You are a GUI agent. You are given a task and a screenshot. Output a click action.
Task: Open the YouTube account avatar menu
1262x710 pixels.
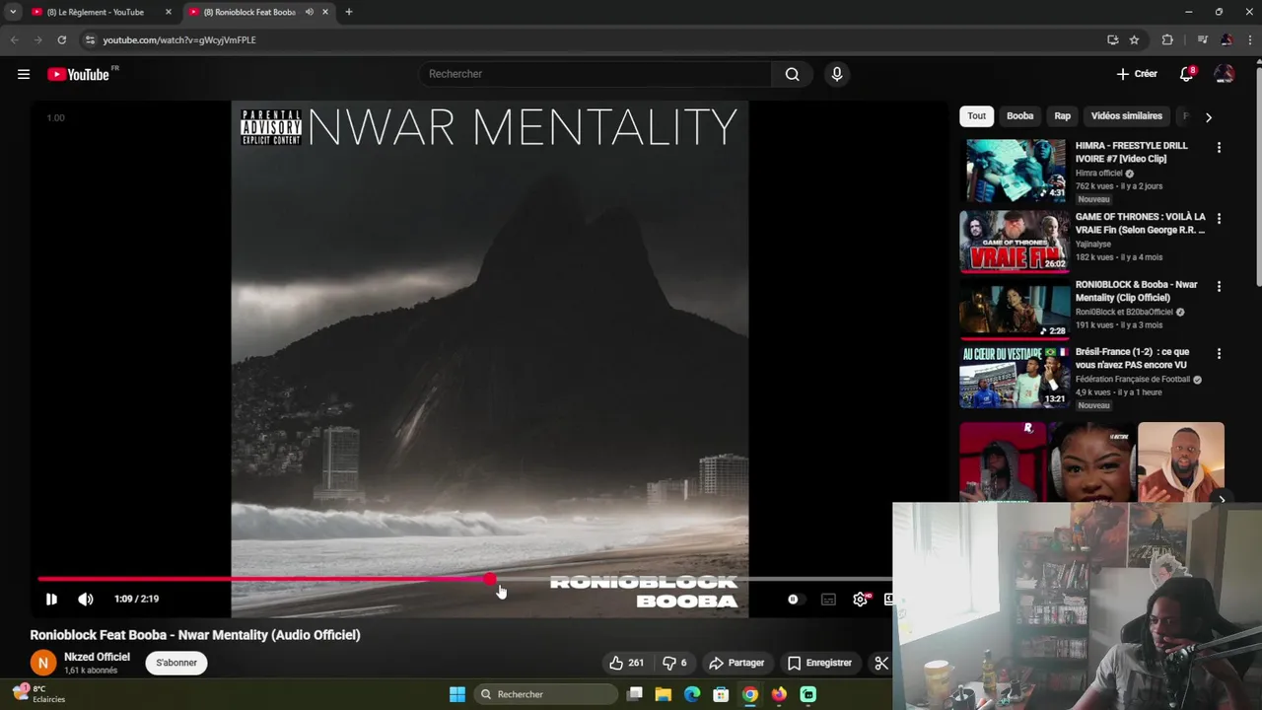click(x=1225, y=74)
